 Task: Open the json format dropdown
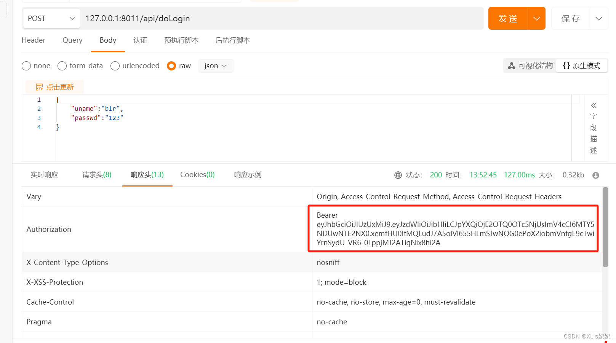(x=216, y=66)
